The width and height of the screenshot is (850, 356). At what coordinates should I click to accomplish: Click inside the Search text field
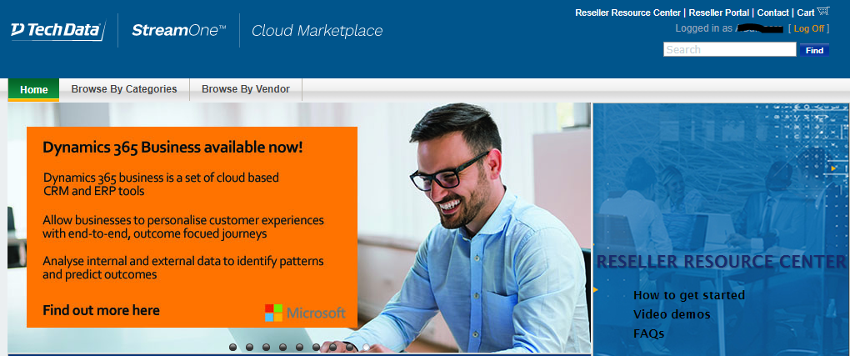(x=729, y=50)
